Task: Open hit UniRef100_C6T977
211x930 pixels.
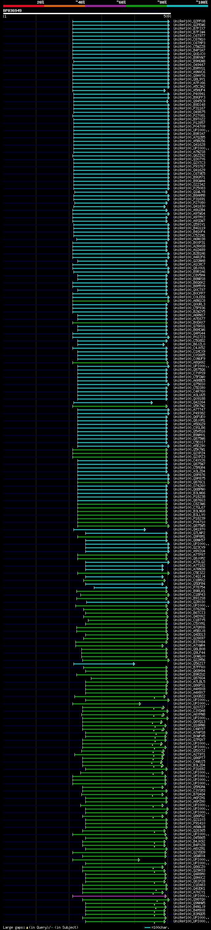Action: click(189, 36)
